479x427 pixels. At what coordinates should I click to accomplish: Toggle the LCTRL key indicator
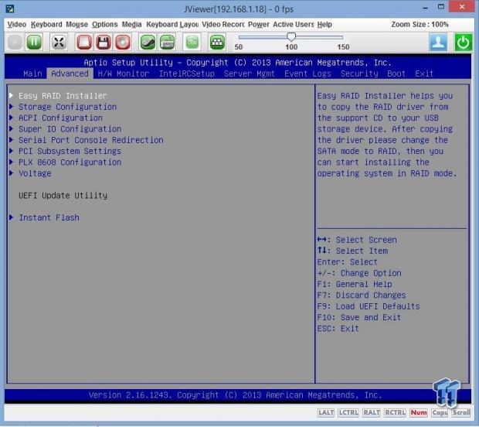(x=348, y=412)
